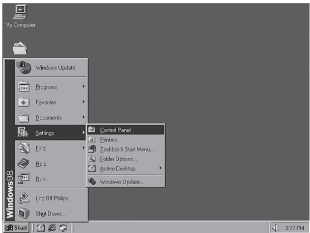Open Control Panel from Settings submenu
Screen dimensions: 310x233
(125, 130)
